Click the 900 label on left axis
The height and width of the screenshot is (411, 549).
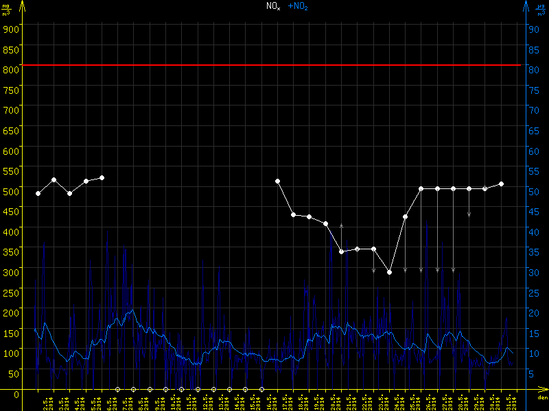(10, 29)
